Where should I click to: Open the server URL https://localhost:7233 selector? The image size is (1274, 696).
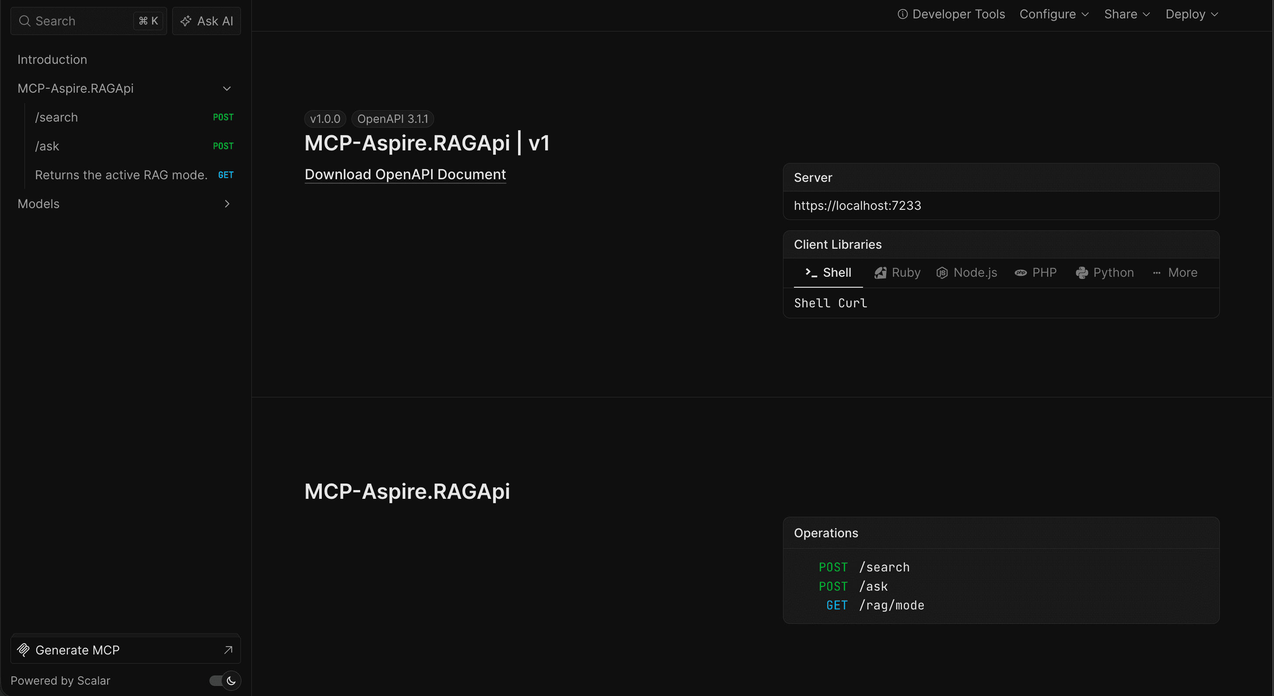tap(1001, 205)
